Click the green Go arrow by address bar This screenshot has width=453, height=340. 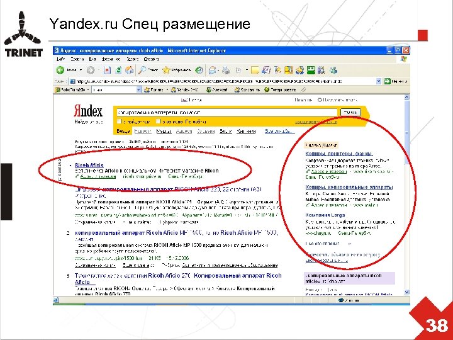click(x=387, y=81)
